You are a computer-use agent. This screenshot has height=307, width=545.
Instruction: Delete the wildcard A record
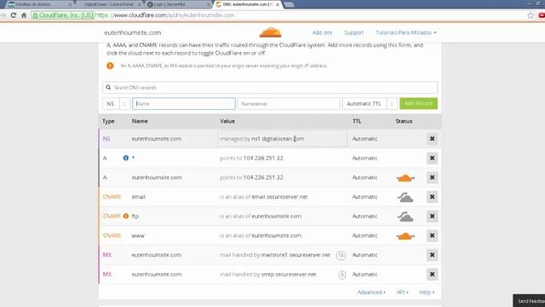tap(432, 158)
